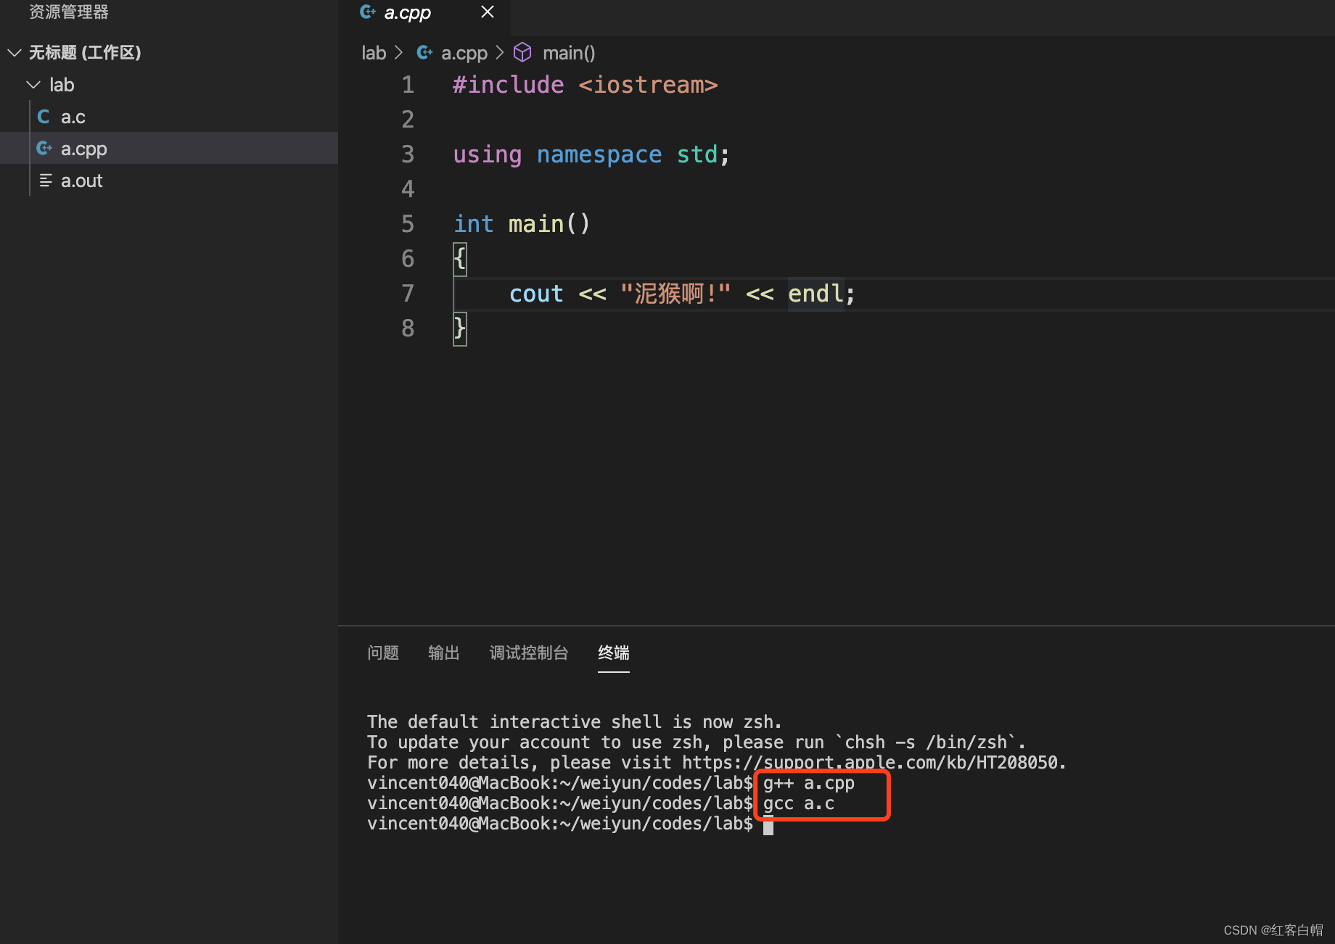Click main() in the breadcrumb path
The width and height of the screenshot is (1335, 944).
(569, 53)
